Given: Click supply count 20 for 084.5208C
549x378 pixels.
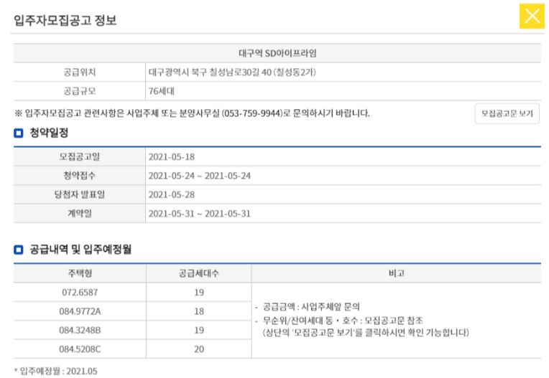Looking at the screenshot, I should [x=199, y=349].
